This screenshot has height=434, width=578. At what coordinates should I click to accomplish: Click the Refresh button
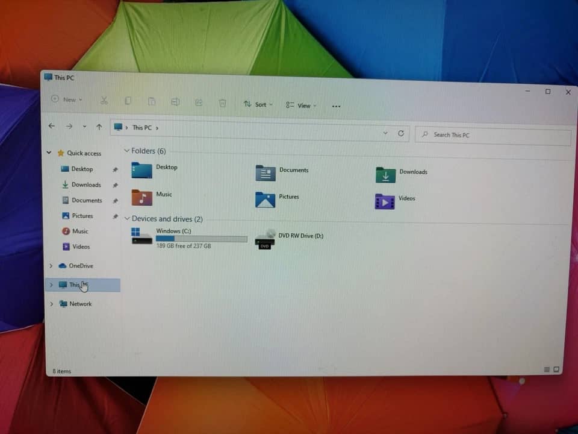click(401, 133)
